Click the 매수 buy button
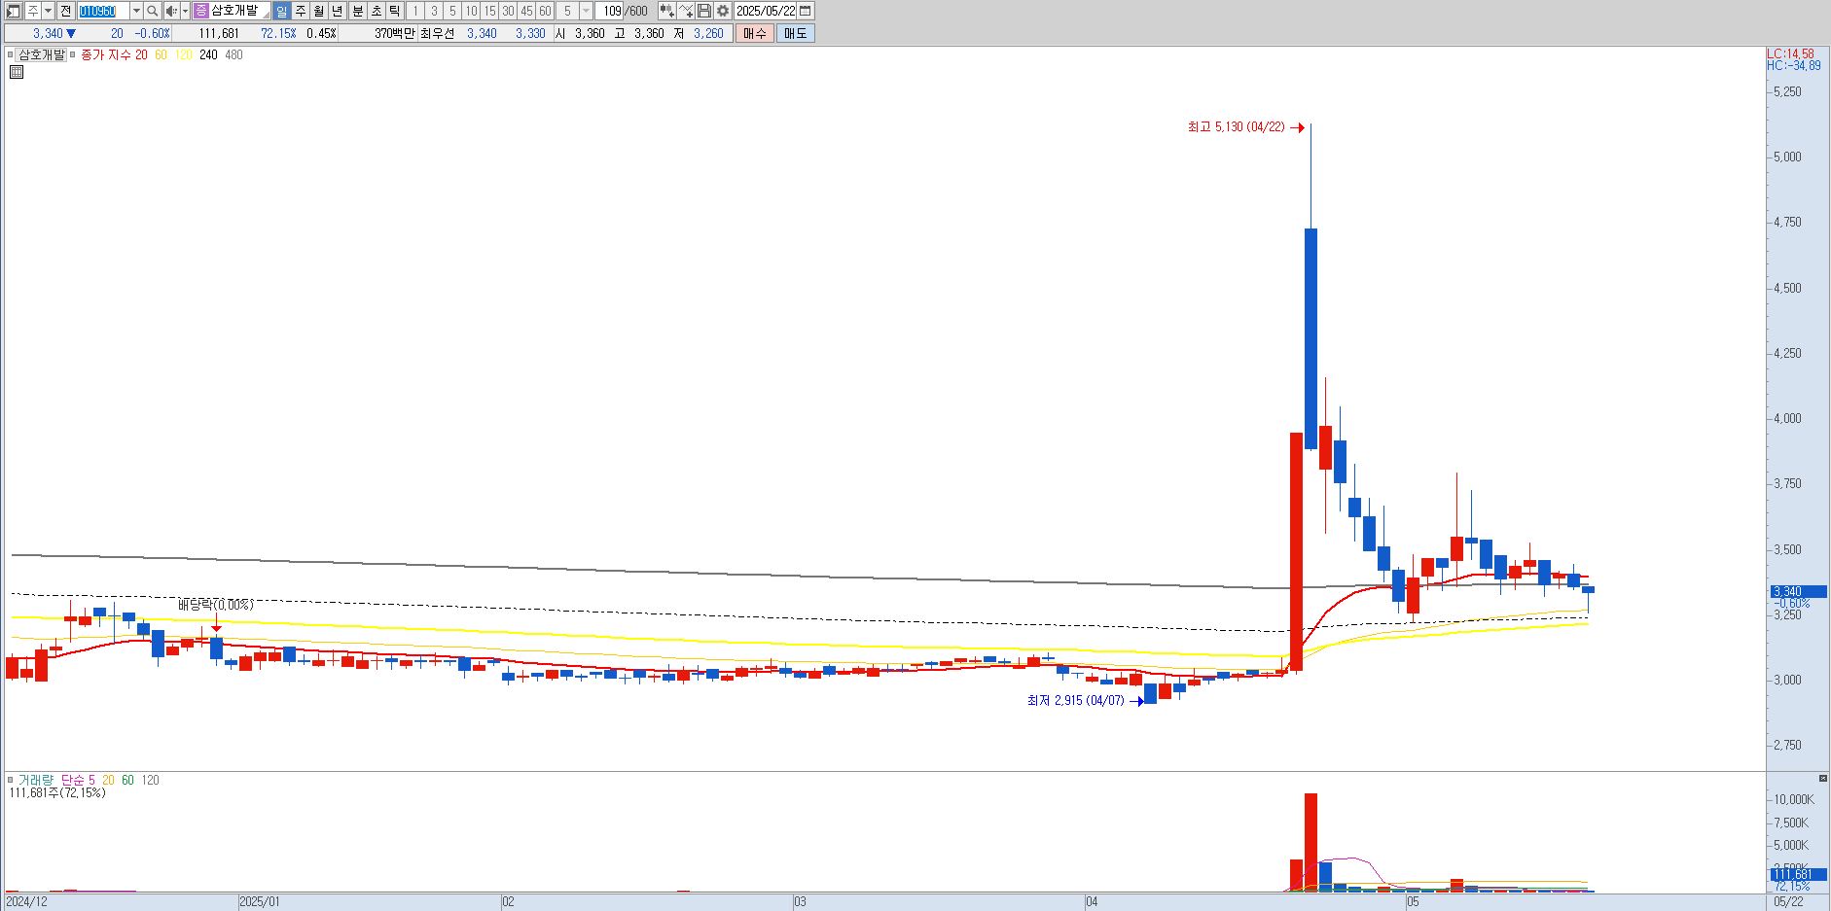The height and width of the screenshot is (911, 1831). tap(755, 33)
